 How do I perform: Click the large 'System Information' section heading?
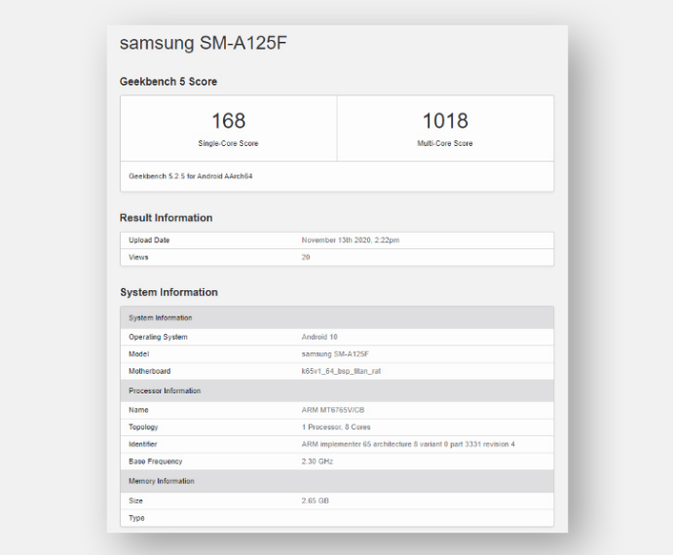tap(169, 292)
